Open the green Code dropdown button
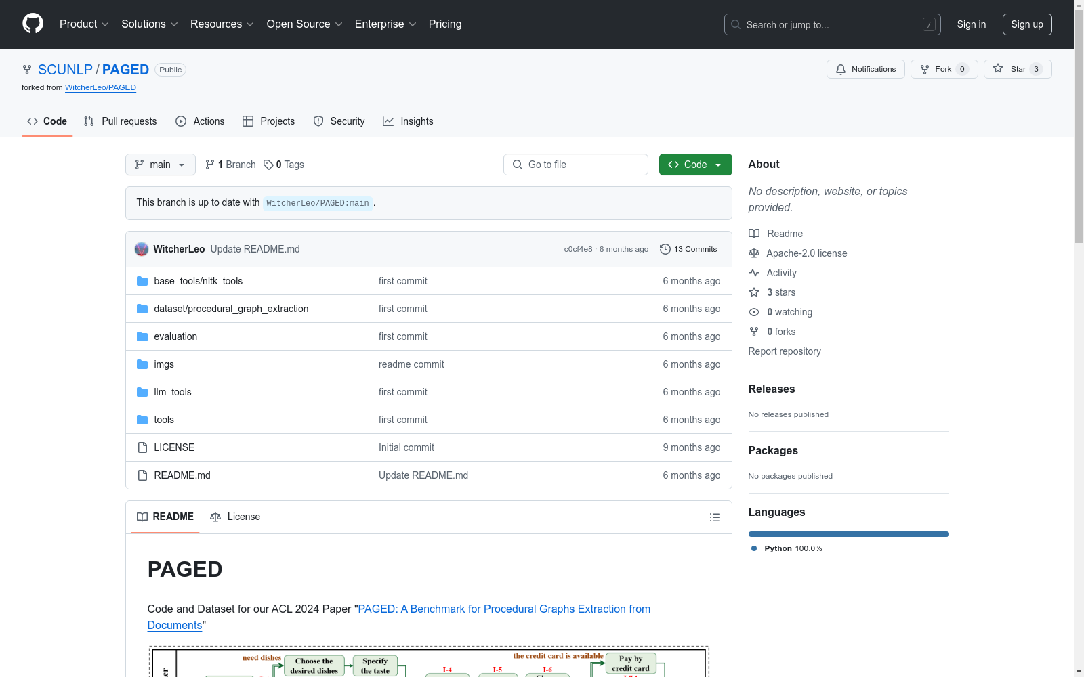The image size is (1084, 677). click(696, 165)
